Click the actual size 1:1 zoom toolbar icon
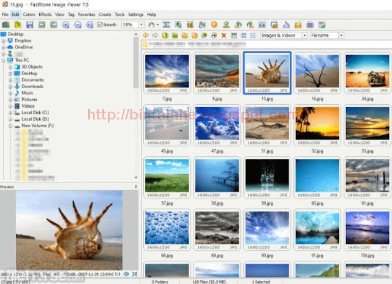 click(89, 24)
